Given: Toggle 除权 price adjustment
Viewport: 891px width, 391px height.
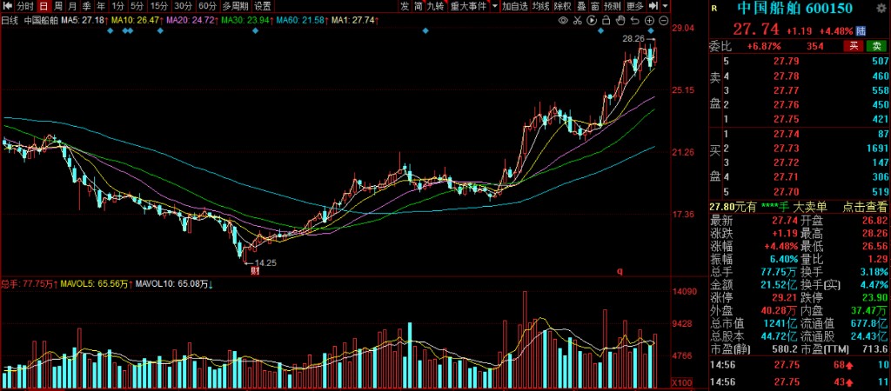Looking at the screenshot, I should tap(564, 6).
